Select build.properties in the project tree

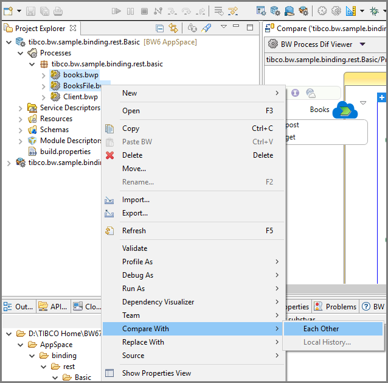click(x=65, y=152)
